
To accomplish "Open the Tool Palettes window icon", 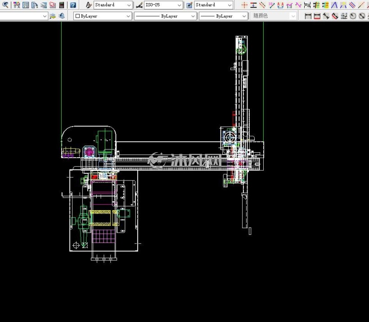I will 35,4.
